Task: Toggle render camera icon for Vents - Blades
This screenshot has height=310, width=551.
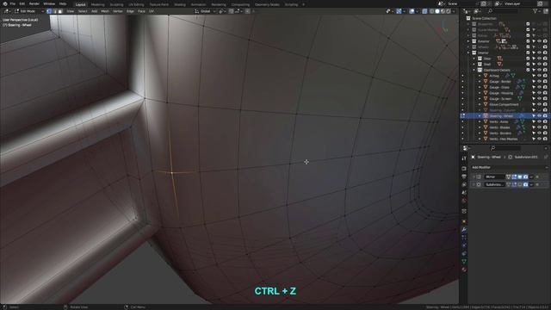Action: pyautogui.click(x=545, y=127)
